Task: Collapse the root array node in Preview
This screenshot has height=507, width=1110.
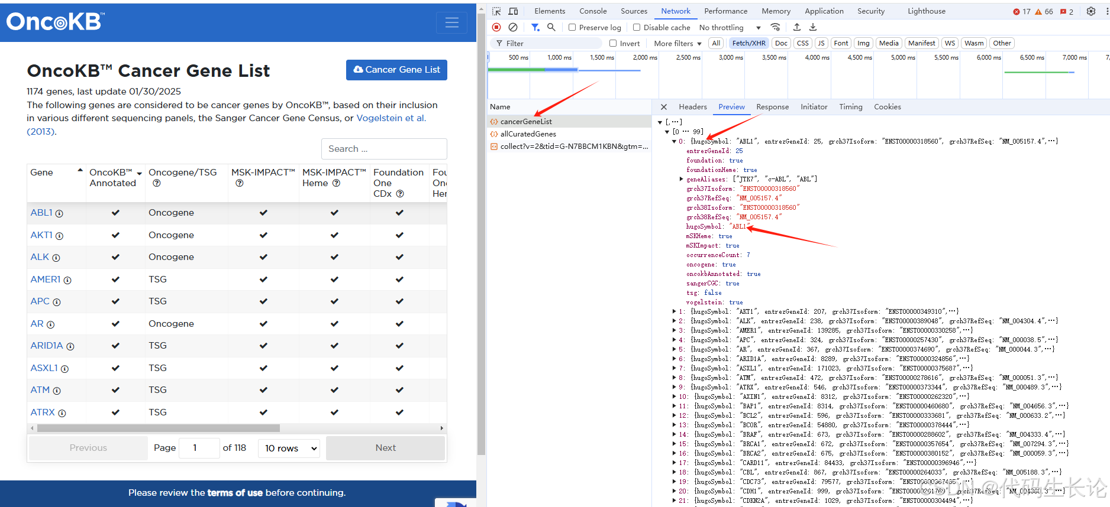Action: pos(660,122)
